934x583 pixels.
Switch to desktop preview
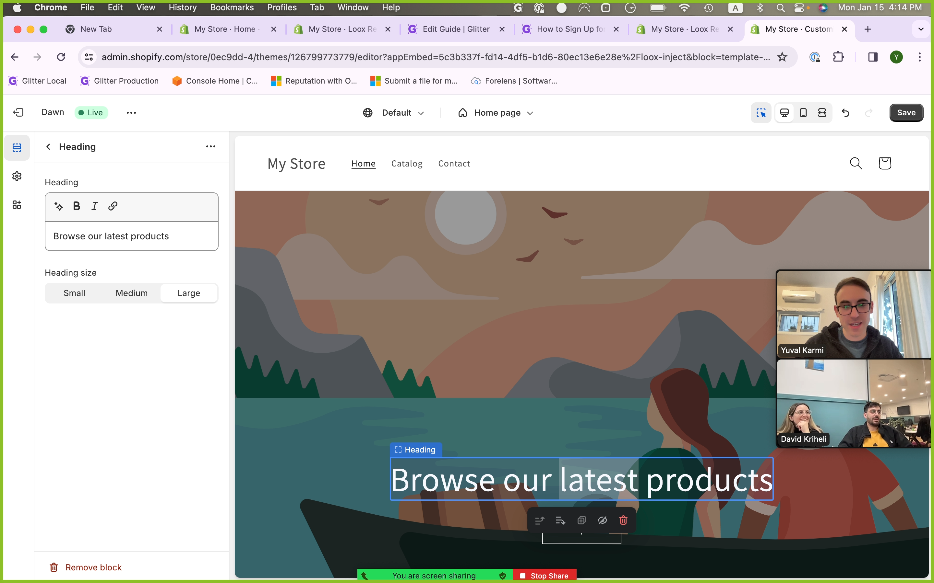point(784,113)
